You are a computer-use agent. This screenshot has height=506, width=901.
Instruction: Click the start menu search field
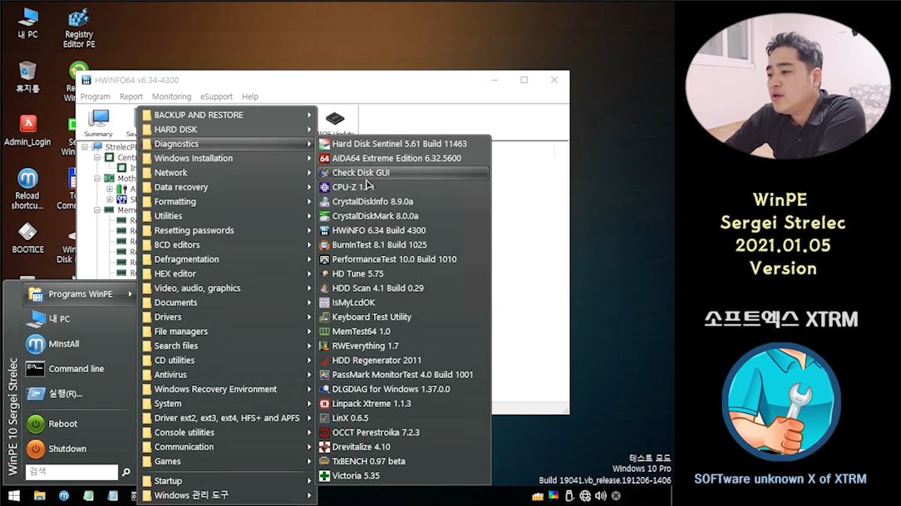tap(71, 472)
